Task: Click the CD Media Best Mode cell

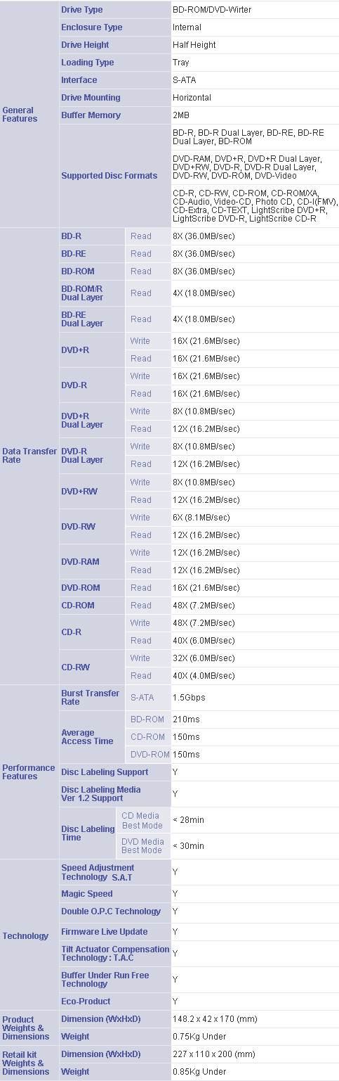Action: click(142, 820)
